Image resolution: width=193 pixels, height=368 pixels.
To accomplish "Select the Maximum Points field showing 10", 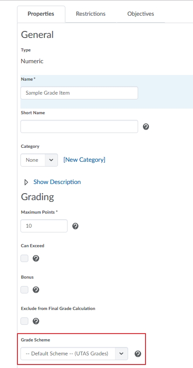I will (44, 226).
